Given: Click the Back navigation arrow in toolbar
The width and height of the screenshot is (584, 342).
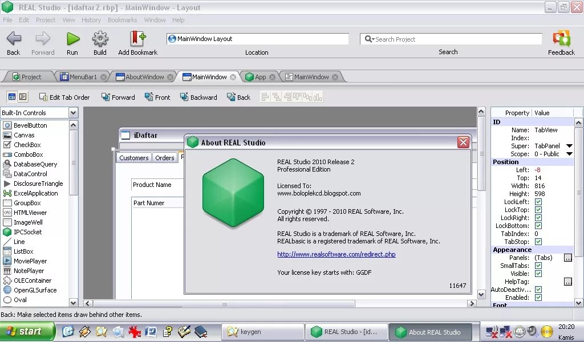Looking at the screenshot, I should (14, 38).
